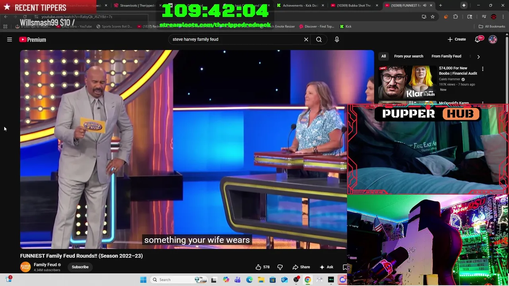The width and height of the screenshot is (509, 286).
Task: Open the Family Feud channel avatar
Action: [25, 267]
